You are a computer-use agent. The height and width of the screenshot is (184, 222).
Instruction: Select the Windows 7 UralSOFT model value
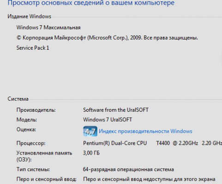(x=108, y=120)
